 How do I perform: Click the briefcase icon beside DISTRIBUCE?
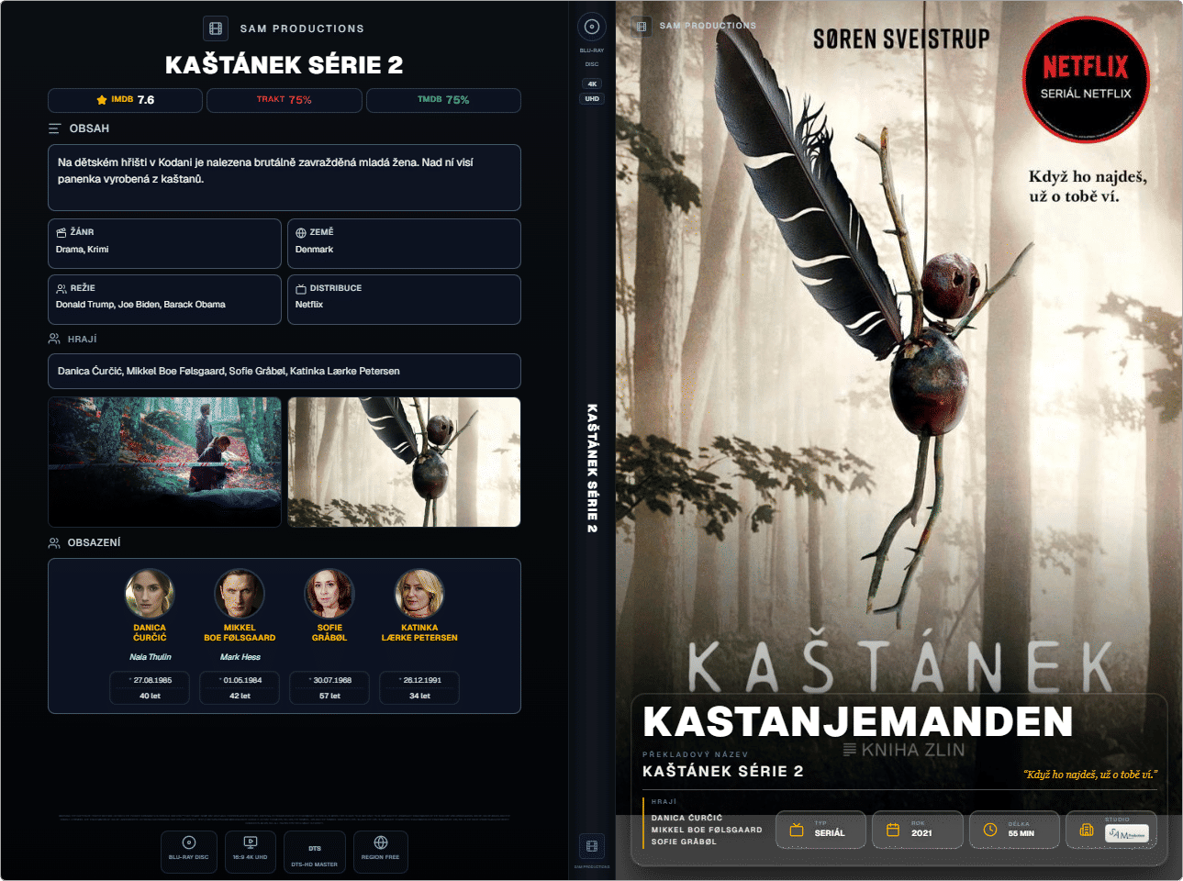click(x=301, y=288)
